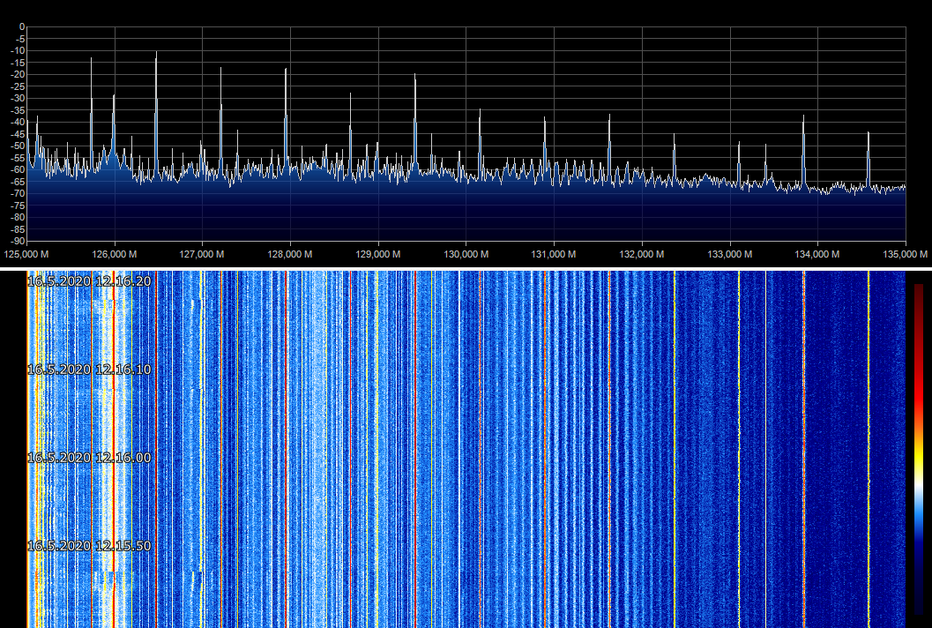
Task: Select the peak just right of 130,000 M
Action: (480, 111)
